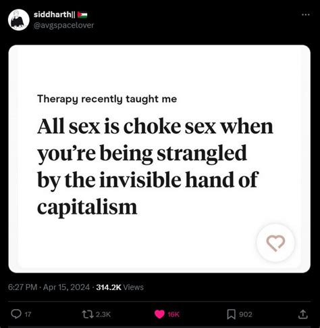The height and width of the screenshot is (328, 320).
Task: Open the 2.3K reposts count
Action: pyautogui.click(x=103, y=314)
